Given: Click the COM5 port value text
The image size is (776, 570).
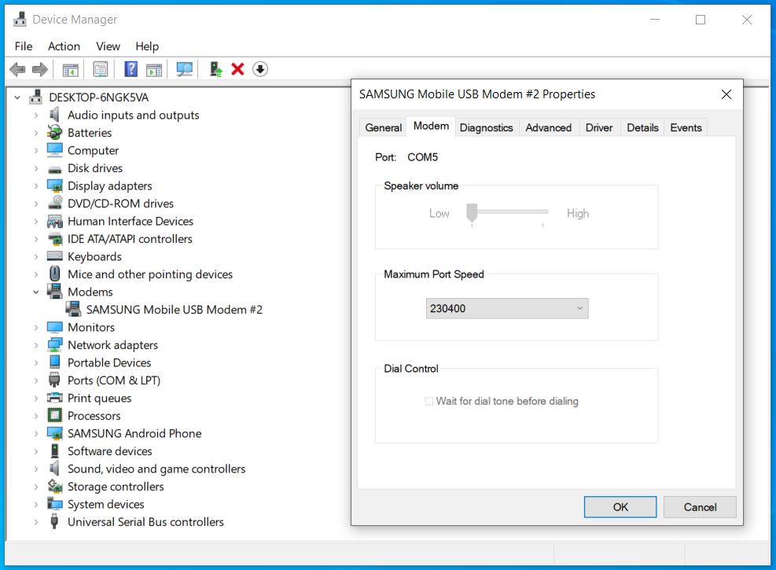Looking at the screenshot, I should coord(422,157).
